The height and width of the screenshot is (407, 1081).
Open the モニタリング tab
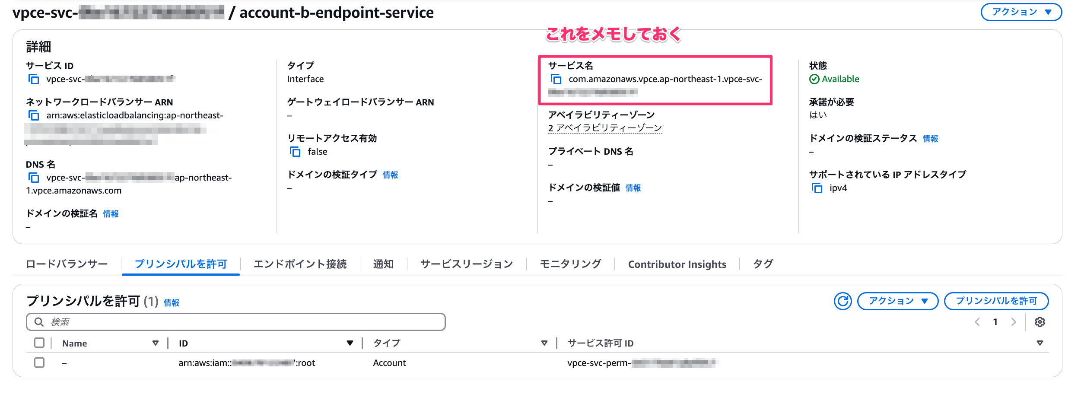(x=570, y=264)
